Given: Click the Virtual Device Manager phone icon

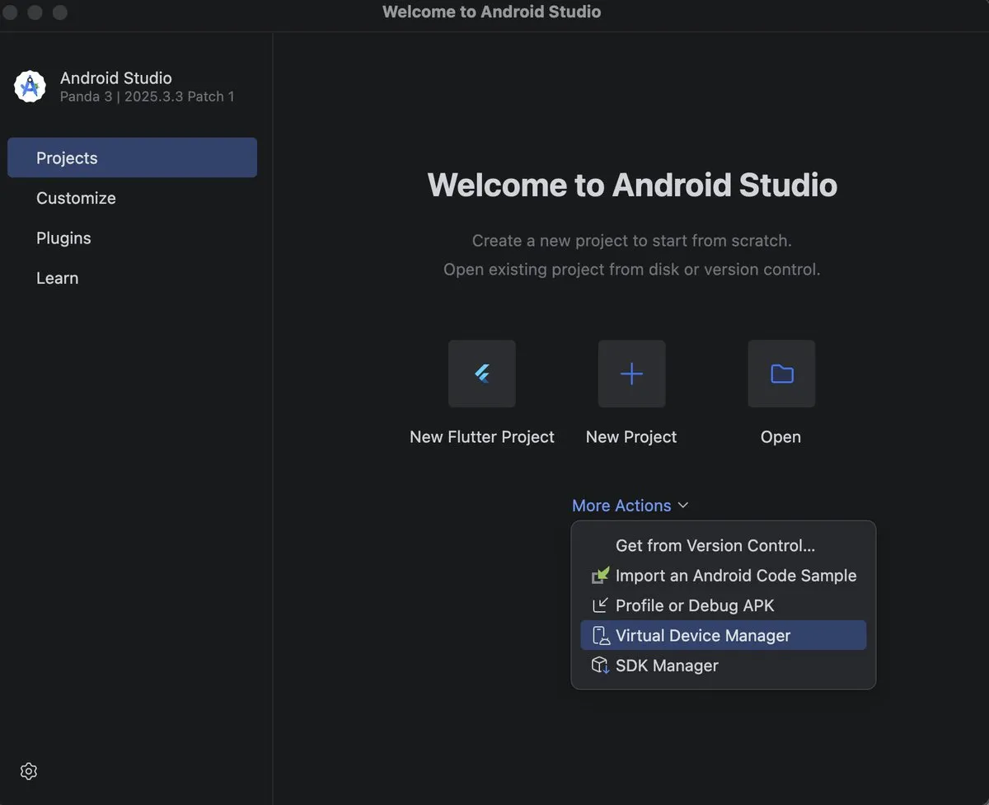Looking at the screenshot, I should point(601,636).
